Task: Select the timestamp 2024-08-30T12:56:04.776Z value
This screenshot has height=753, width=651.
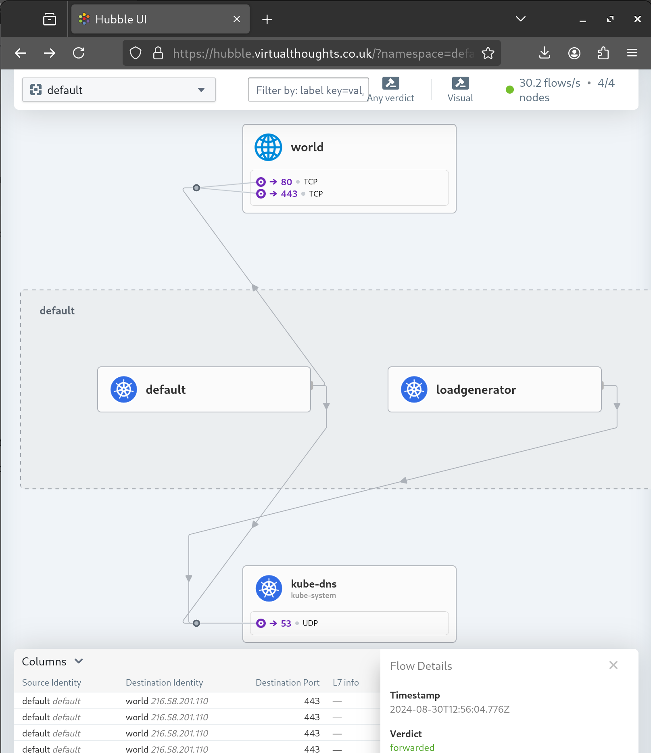Action: [x=450, y=709]
